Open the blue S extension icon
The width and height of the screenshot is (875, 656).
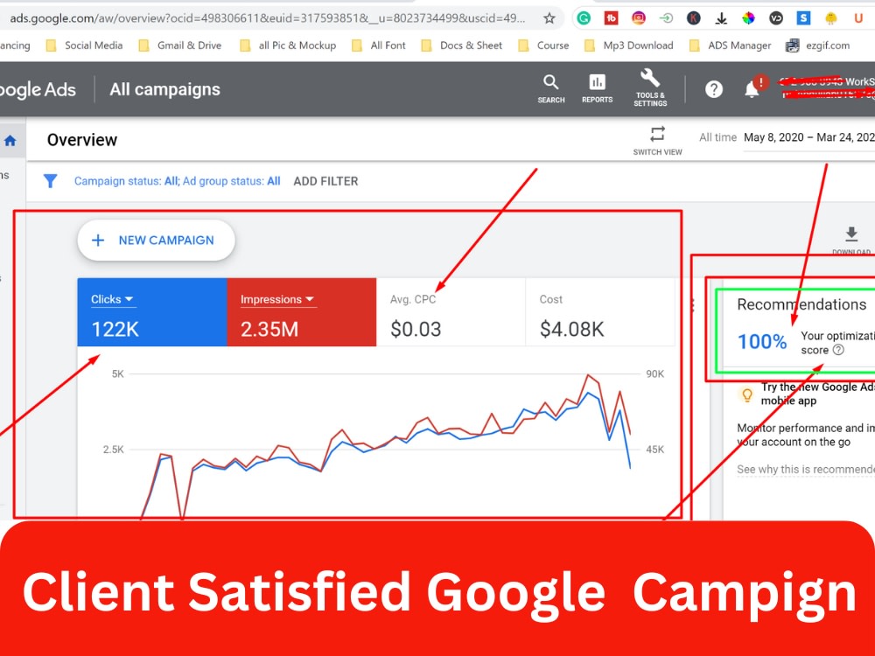click(803, 18)
